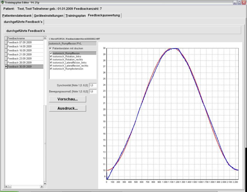Toggle 'Patientendaten mit drucken' checkbox
247x192 pixels.
[x=50, y=48]
